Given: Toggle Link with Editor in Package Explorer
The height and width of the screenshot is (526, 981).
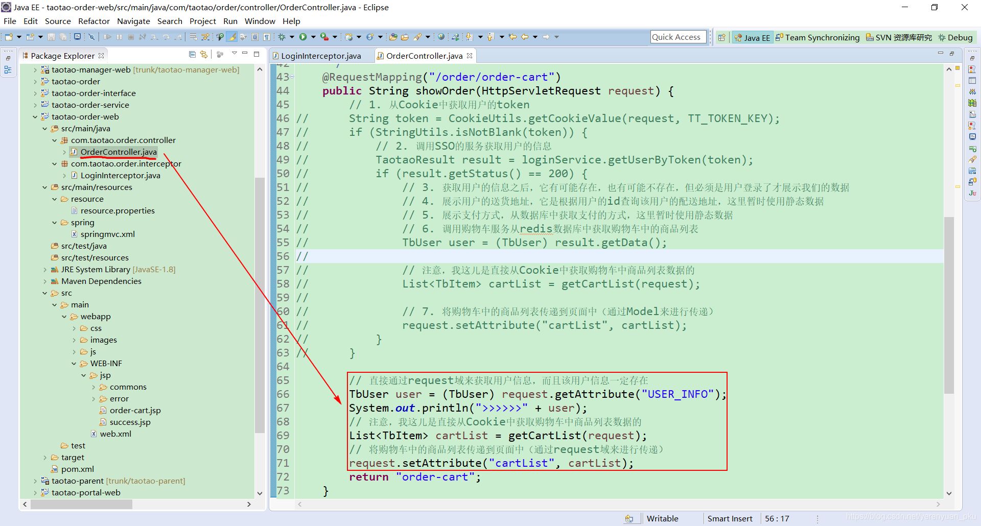Looking at the screenshot, I should coord(203,54).
